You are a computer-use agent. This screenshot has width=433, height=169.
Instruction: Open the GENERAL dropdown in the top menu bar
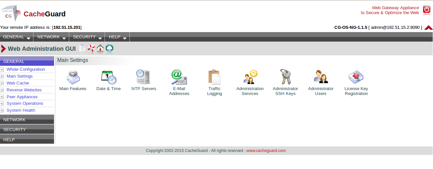pos(17,37)
